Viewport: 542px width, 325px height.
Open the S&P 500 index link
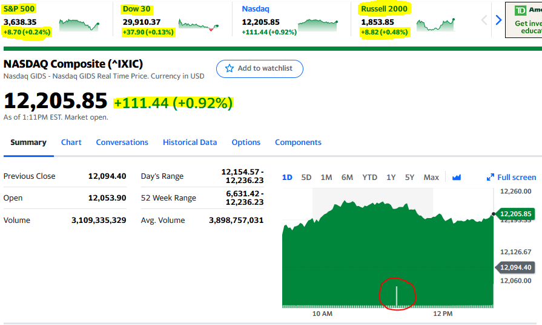pos(19,8)
